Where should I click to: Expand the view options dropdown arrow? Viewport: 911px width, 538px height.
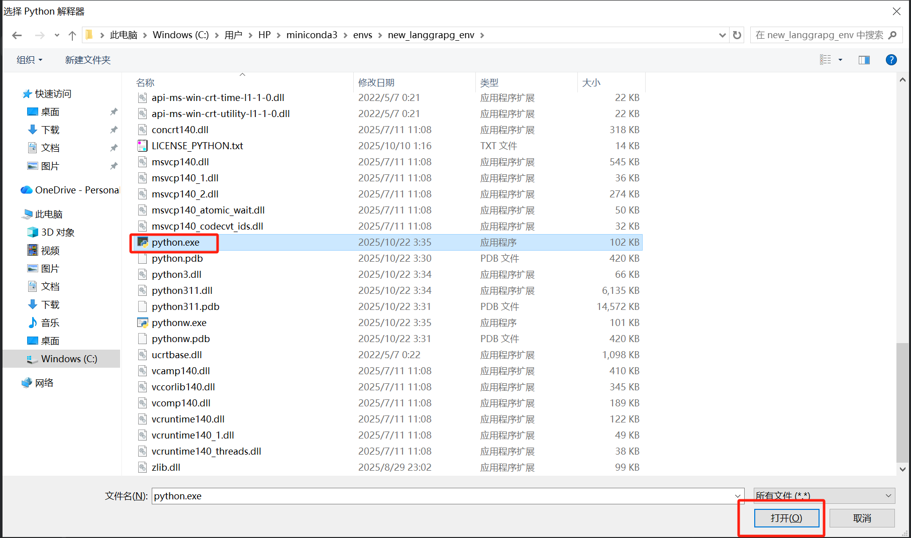[x=840, y=60]
